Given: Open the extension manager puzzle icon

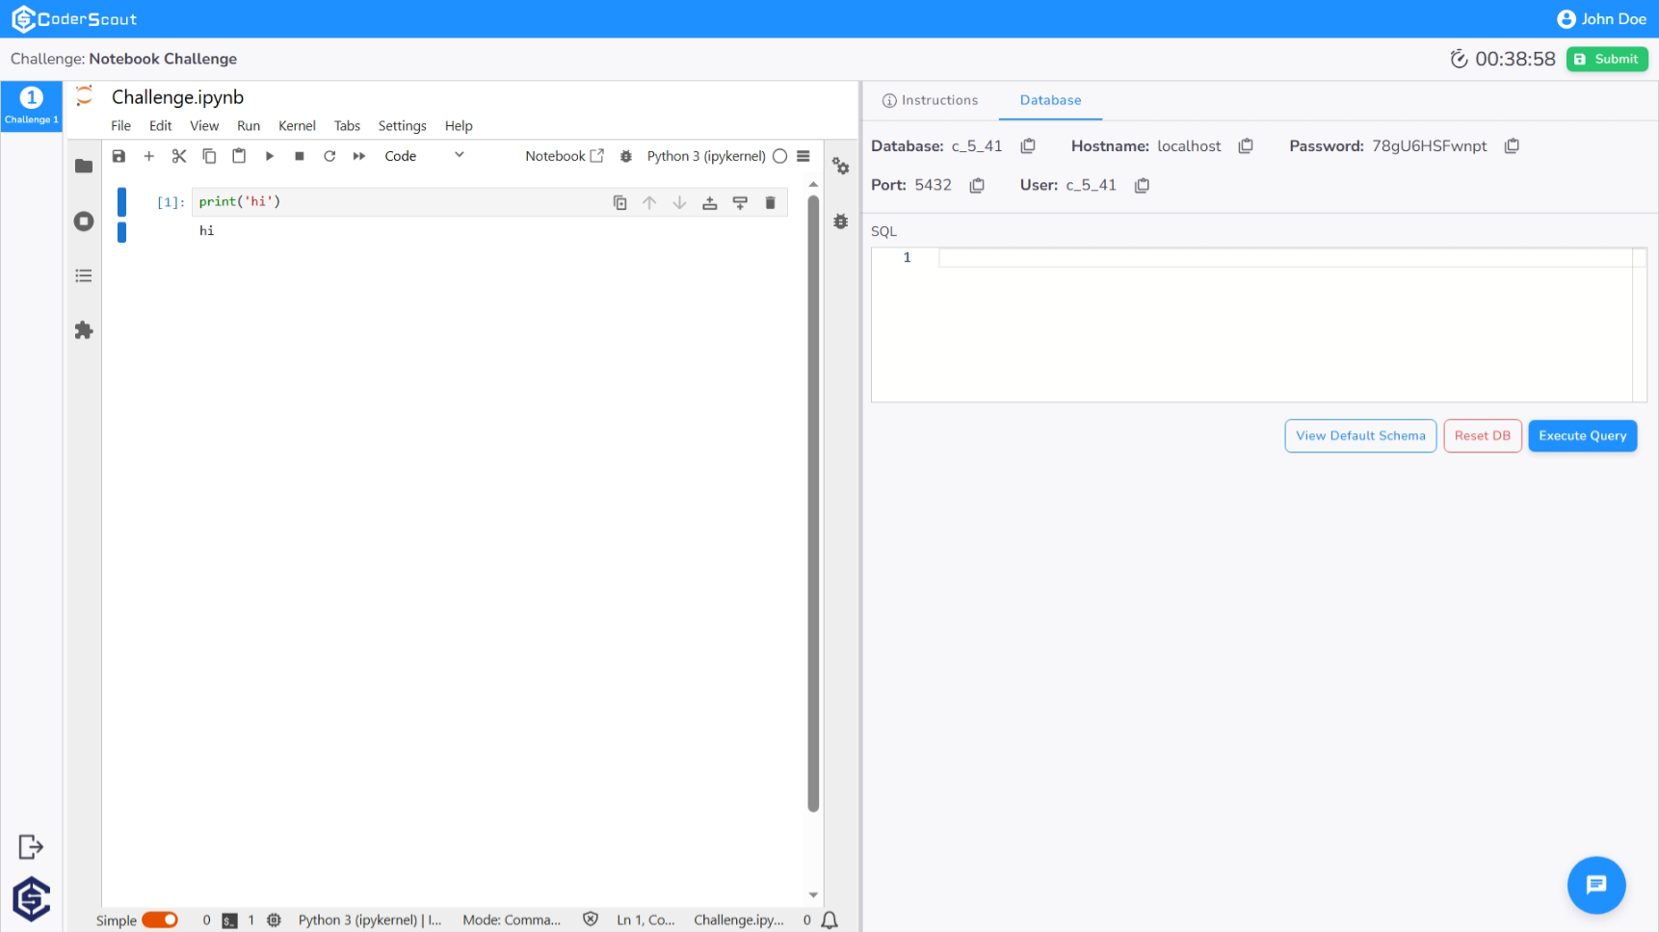Looking at the screenshot, I should tap(83, 330).
